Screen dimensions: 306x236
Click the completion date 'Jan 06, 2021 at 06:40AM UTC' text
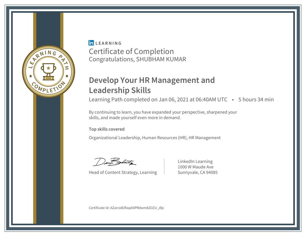[193, 99]
